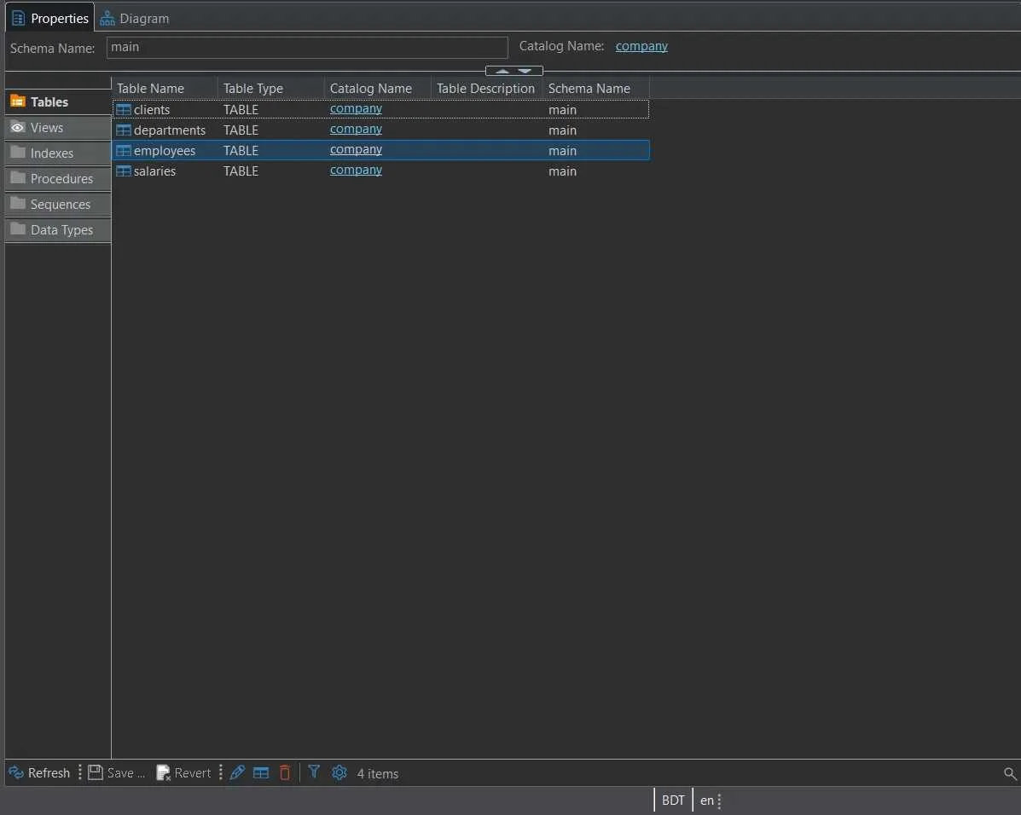
Task: Switch to the Diagram tab
Action: [x=135, y=19]
